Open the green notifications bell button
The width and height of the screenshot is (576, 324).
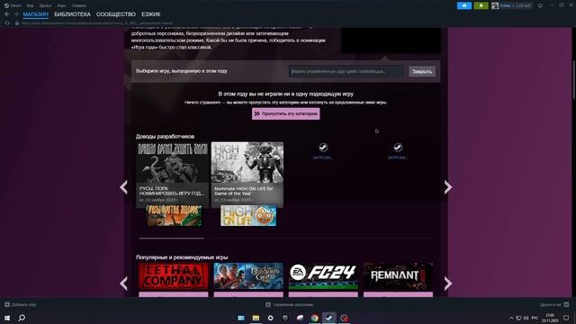tap(481, 5)
